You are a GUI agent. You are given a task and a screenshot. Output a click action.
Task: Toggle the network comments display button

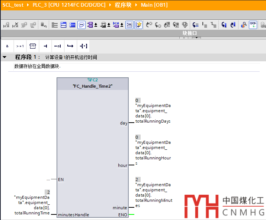tap(81, 25)
